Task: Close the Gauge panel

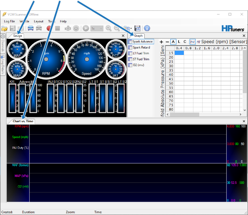Action: click(123, 36)
